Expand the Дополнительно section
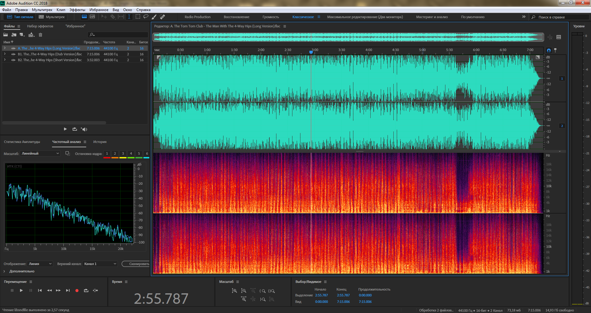The image size is (591, 313). [x=4, y=271]
